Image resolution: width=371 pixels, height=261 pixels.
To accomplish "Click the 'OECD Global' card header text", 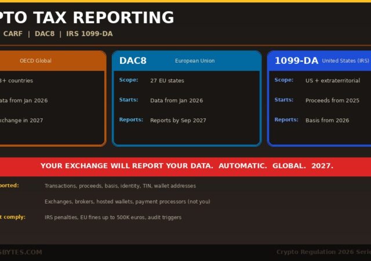I will click(35, 61).
